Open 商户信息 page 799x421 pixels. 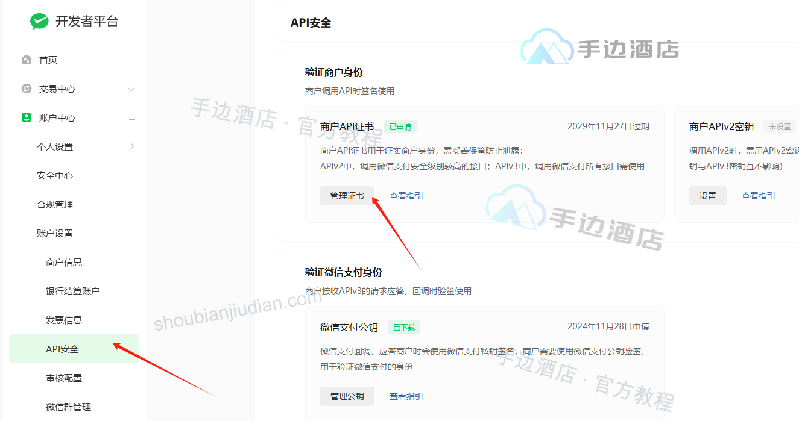[64, 262]
